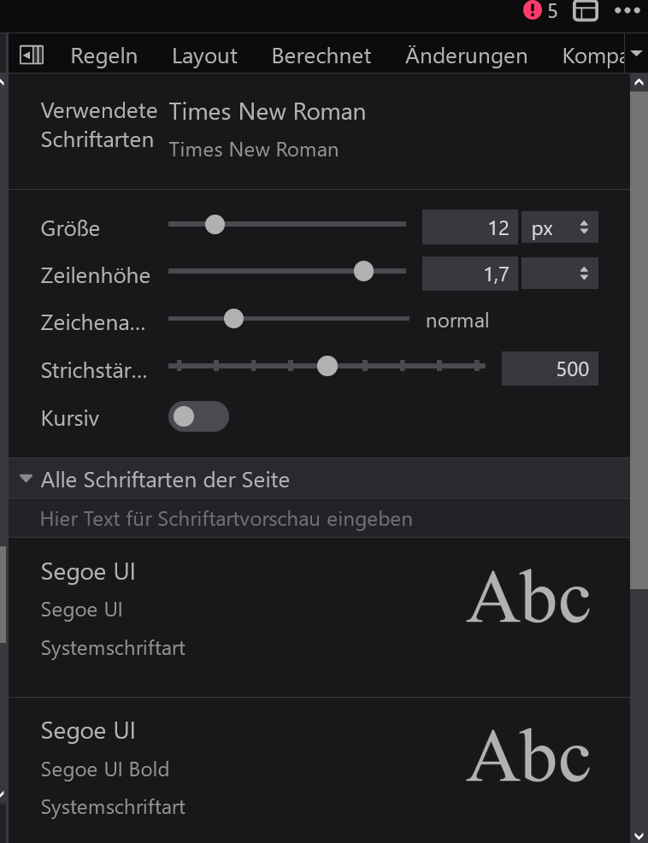Click the scrollbar down arrow
The height and width of the screenshot is (843, 648).
pos(639,834)
